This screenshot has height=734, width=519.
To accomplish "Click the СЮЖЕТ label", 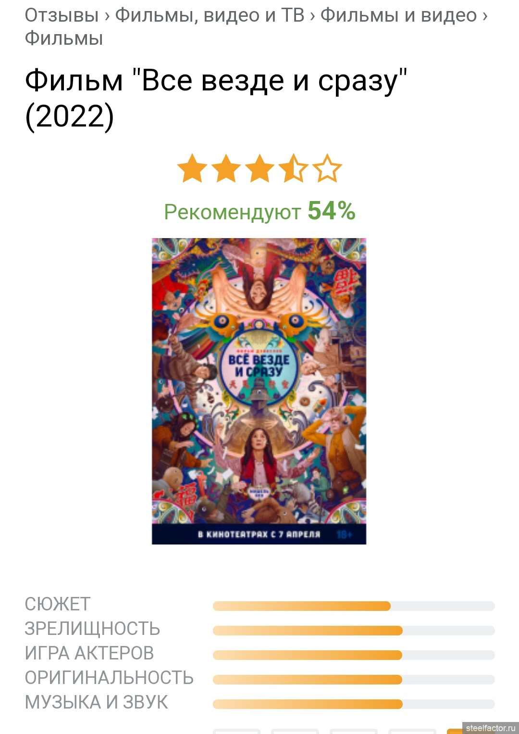I will tap(58, 604).
